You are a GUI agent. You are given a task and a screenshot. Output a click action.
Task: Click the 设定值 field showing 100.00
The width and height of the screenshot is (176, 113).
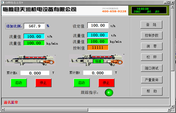pyautogui.click(x=98, y=25)
